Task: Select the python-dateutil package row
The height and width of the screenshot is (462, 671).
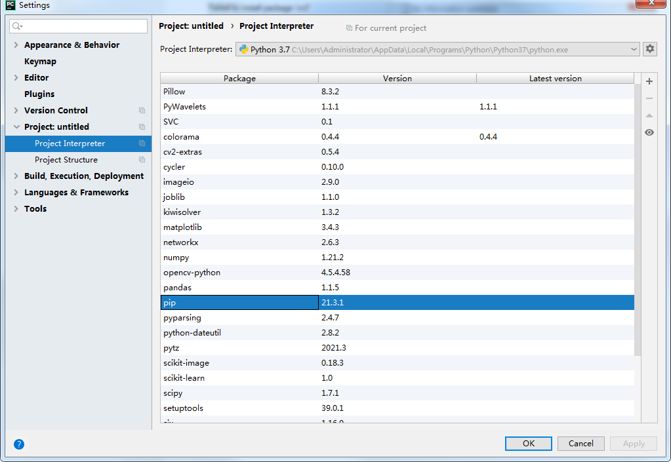Action: [x=397, y=332]
